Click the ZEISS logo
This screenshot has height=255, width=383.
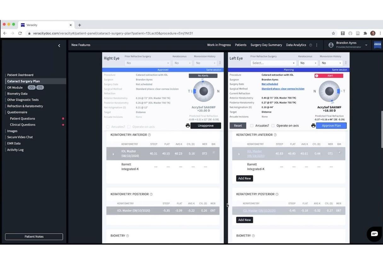click(377, 45)
